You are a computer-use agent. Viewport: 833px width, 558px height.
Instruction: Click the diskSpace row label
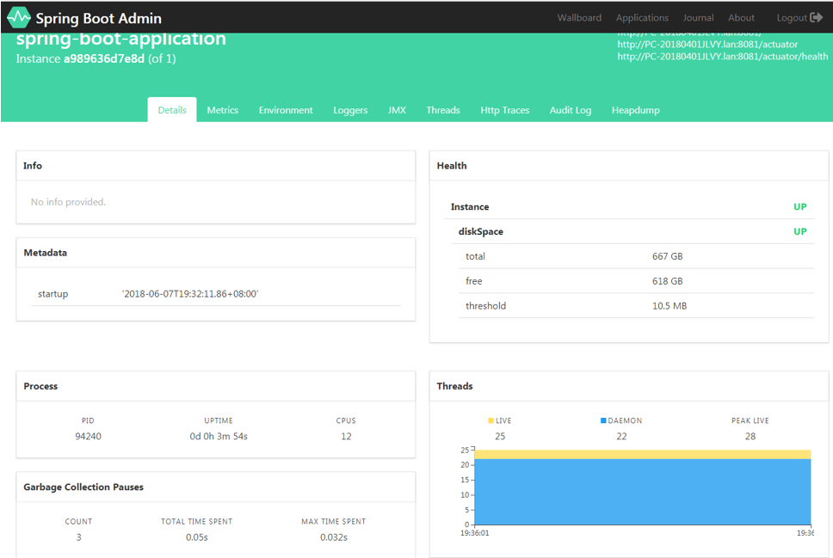(481, 231)
